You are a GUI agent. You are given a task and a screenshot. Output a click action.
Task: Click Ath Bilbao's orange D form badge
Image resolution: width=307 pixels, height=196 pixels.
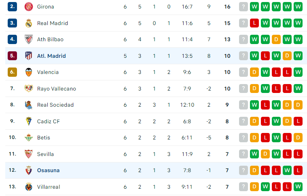click(276, 39)
